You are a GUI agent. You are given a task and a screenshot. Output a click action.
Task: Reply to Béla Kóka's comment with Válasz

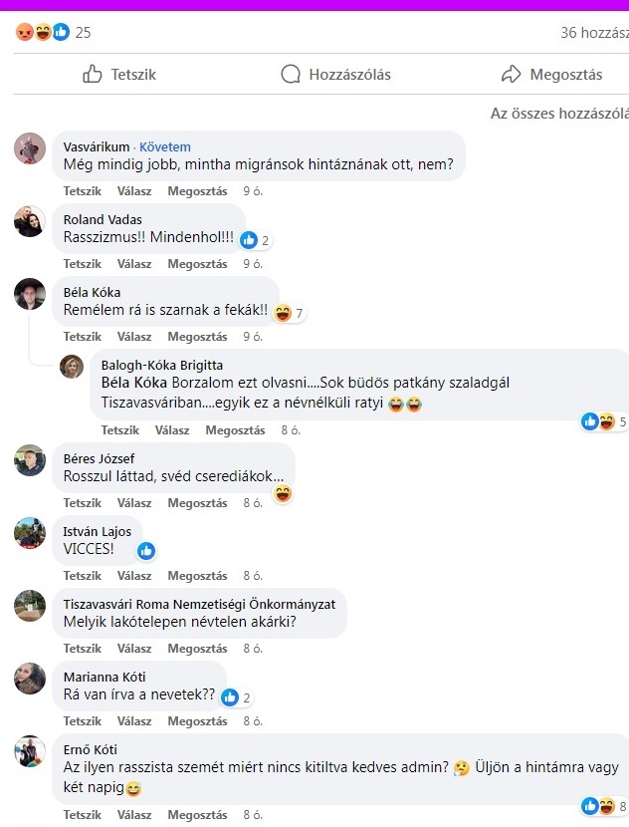point(134,337)
